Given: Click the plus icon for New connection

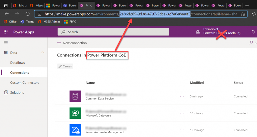Looking at the screenshot, I should point(59,43).
